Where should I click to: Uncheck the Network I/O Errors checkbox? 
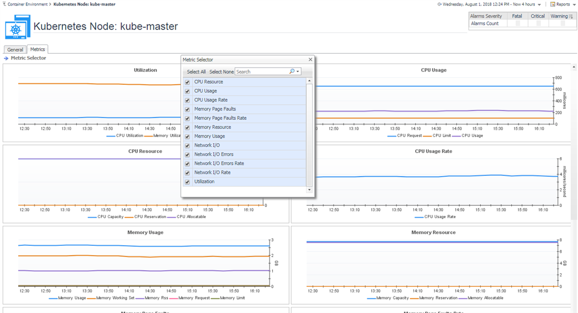coord(187,155)
